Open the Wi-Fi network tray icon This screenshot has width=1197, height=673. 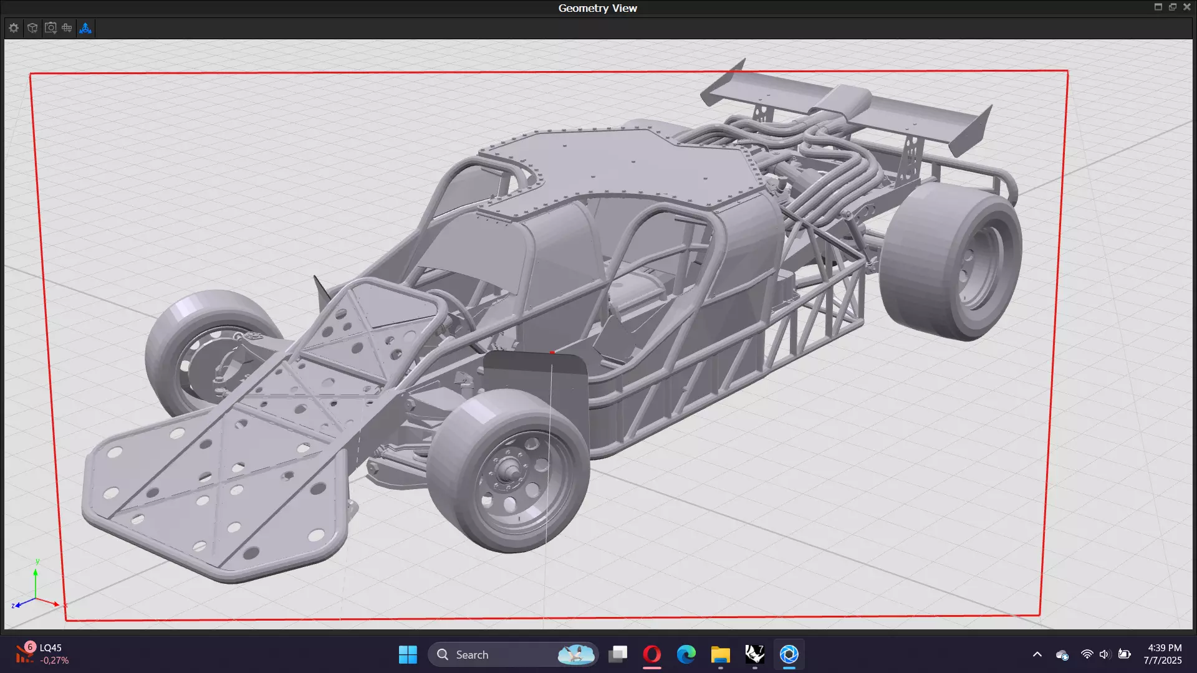pyautogui.click(x=1087, y=654)
